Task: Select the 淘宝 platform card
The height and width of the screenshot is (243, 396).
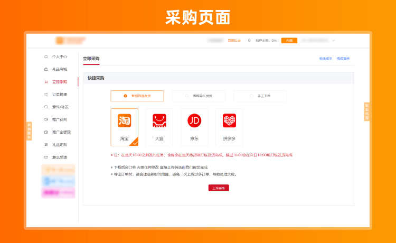Action: pos(125,127)
